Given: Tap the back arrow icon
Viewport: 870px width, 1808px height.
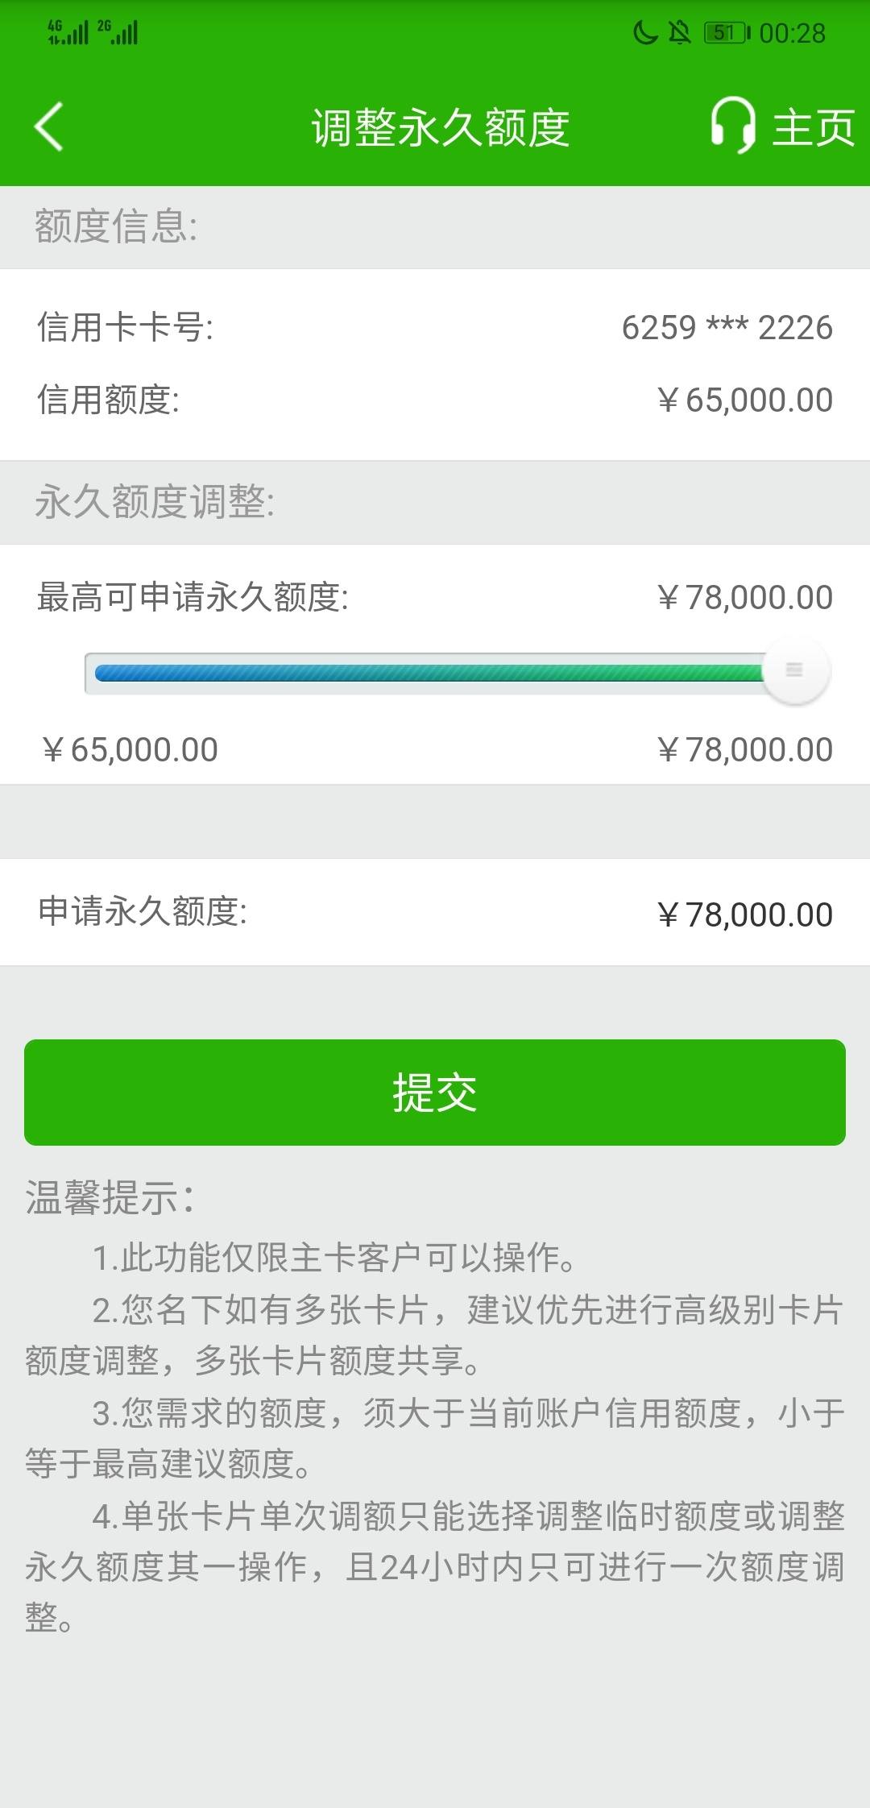Looking at the screenshot, I should pos(48,127).
